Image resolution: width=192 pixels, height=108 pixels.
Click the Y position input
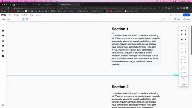pyautogui.click(x=185, y=73)
